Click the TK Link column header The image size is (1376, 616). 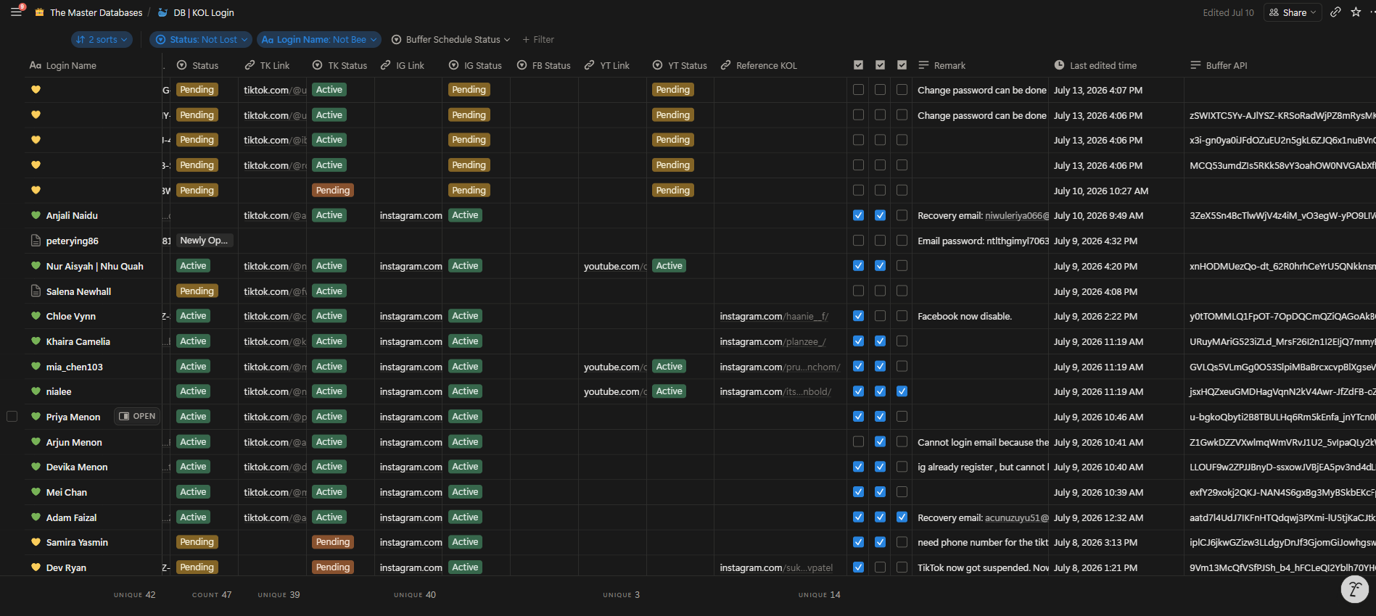point(267,65)
